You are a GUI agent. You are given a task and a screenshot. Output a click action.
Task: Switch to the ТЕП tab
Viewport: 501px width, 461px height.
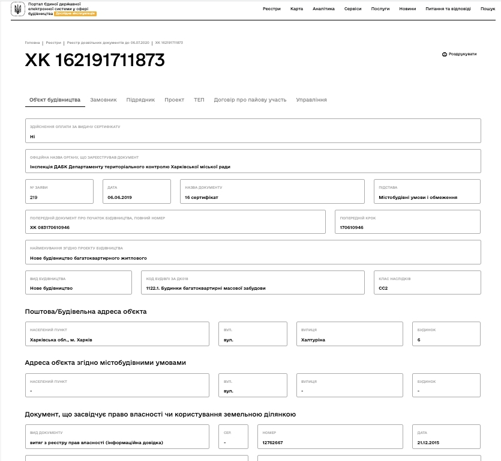click(199, 100)
